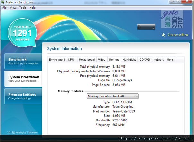Switch to the Video tab

coord(102,60)
